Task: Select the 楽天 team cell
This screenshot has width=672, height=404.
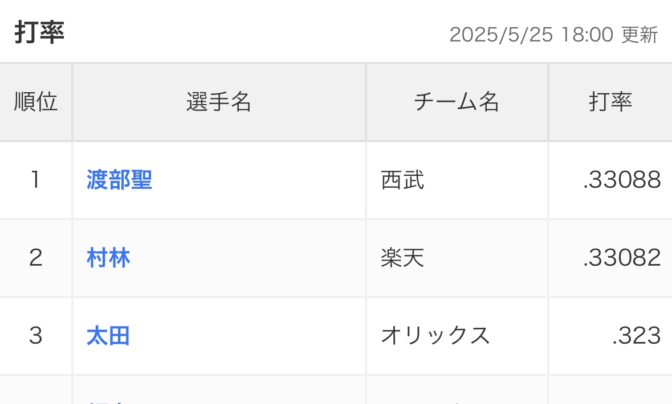Action: 402,258
